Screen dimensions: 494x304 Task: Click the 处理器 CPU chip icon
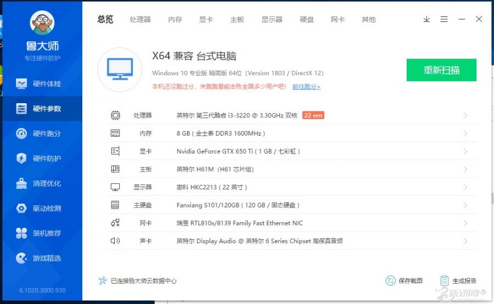[x=115, y=115]
